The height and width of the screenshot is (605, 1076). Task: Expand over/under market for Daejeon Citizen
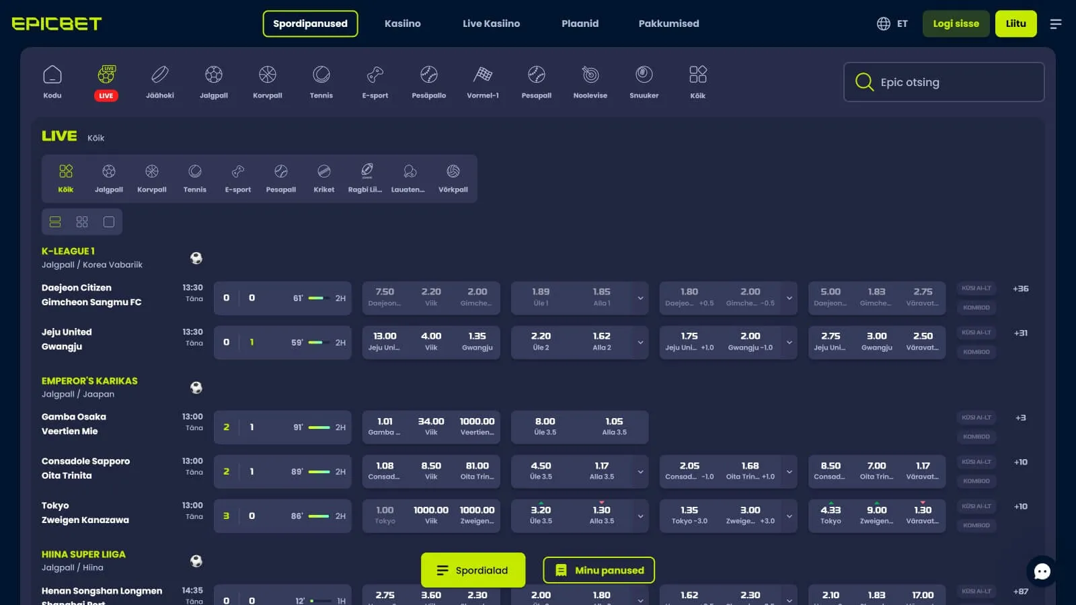coord(640,298)
